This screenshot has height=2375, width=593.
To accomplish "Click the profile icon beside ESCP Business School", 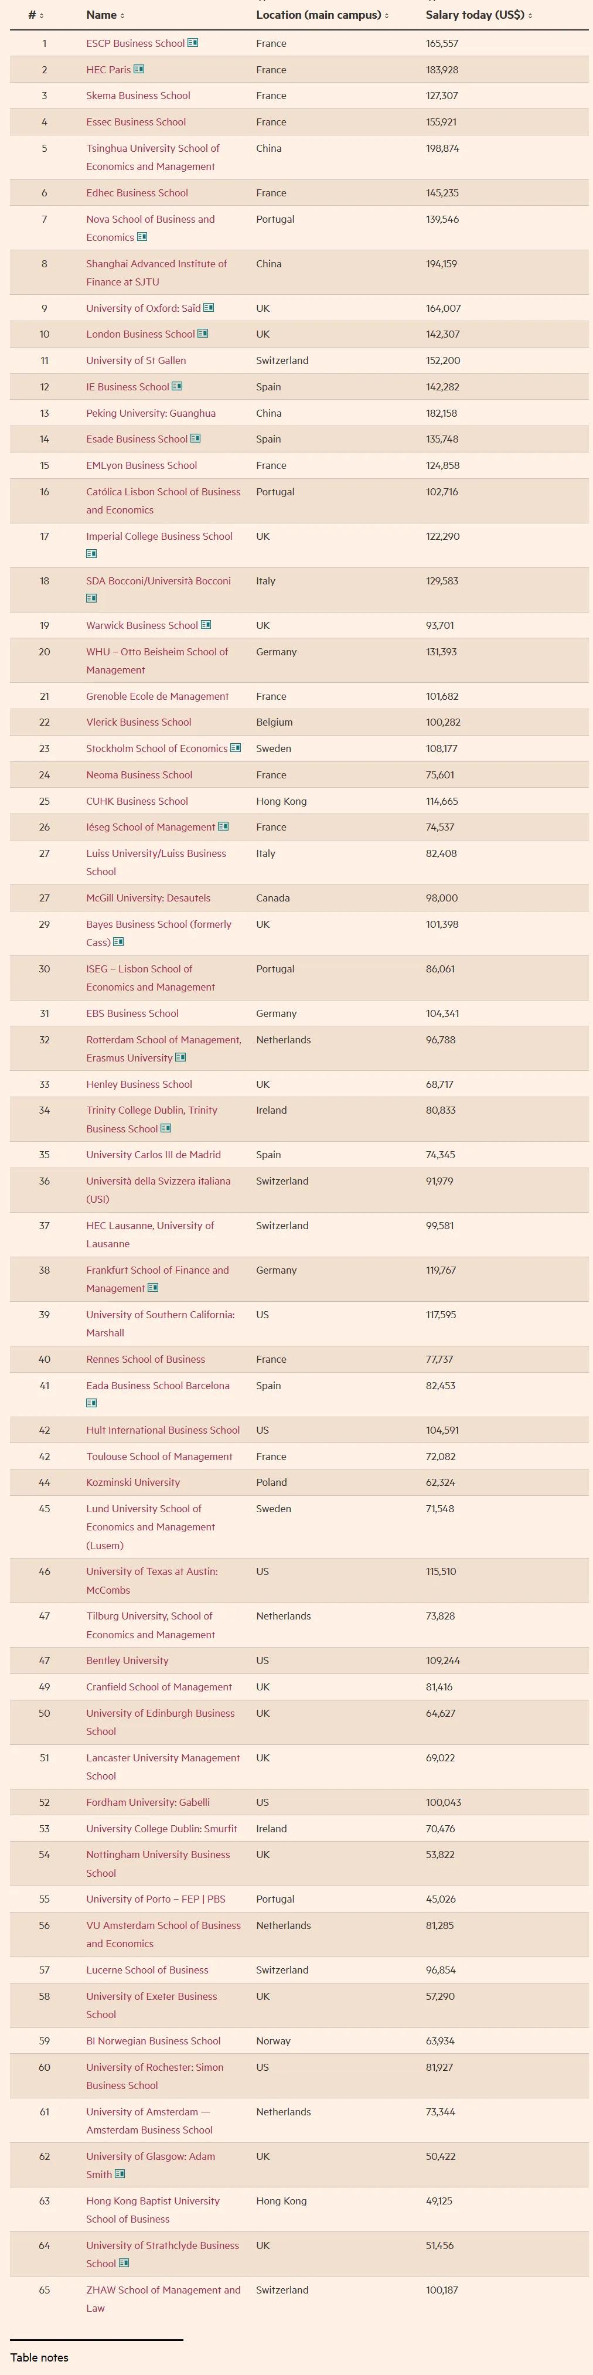I will click(193, 43).
